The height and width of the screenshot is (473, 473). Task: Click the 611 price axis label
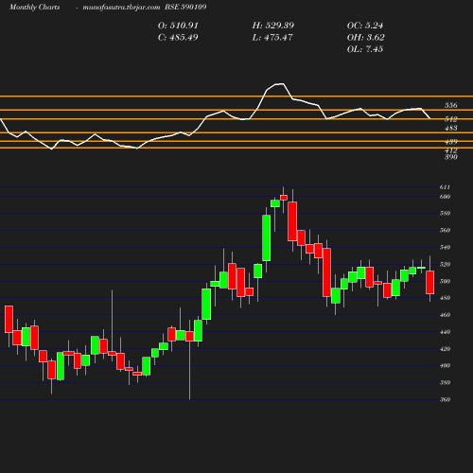click(x=445, y=187)
